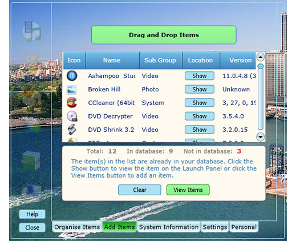
Task: Show location of DVD Decrypter
Action: click(200, 116)
